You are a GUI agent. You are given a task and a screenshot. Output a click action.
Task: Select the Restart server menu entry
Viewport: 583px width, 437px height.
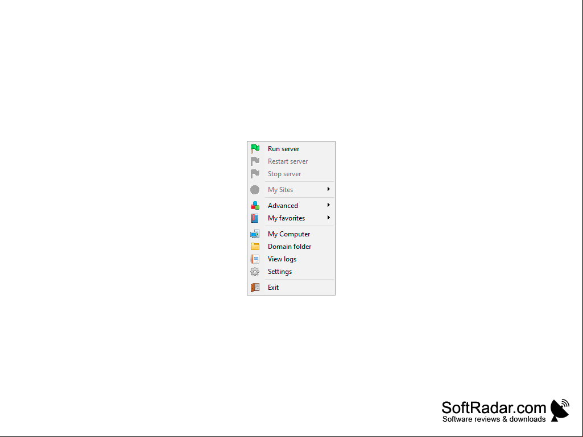point(291,161)
